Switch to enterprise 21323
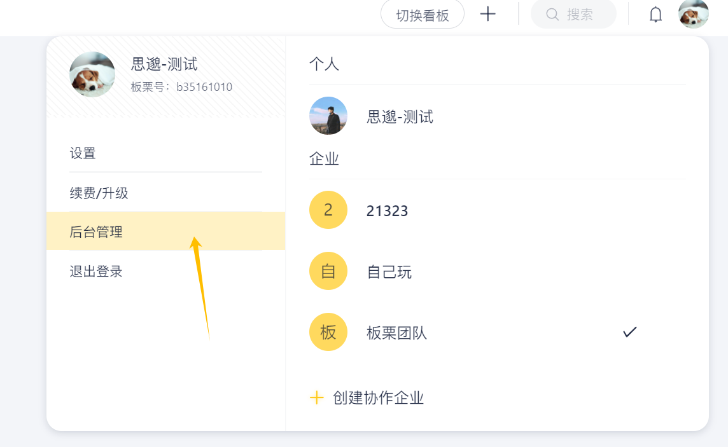 (387, 211)
